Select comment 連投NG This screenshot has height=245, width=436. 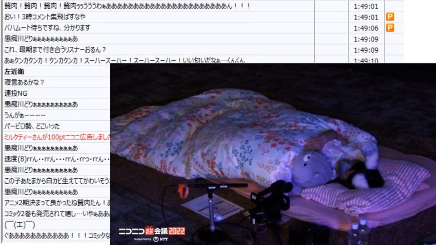(16, 93)
